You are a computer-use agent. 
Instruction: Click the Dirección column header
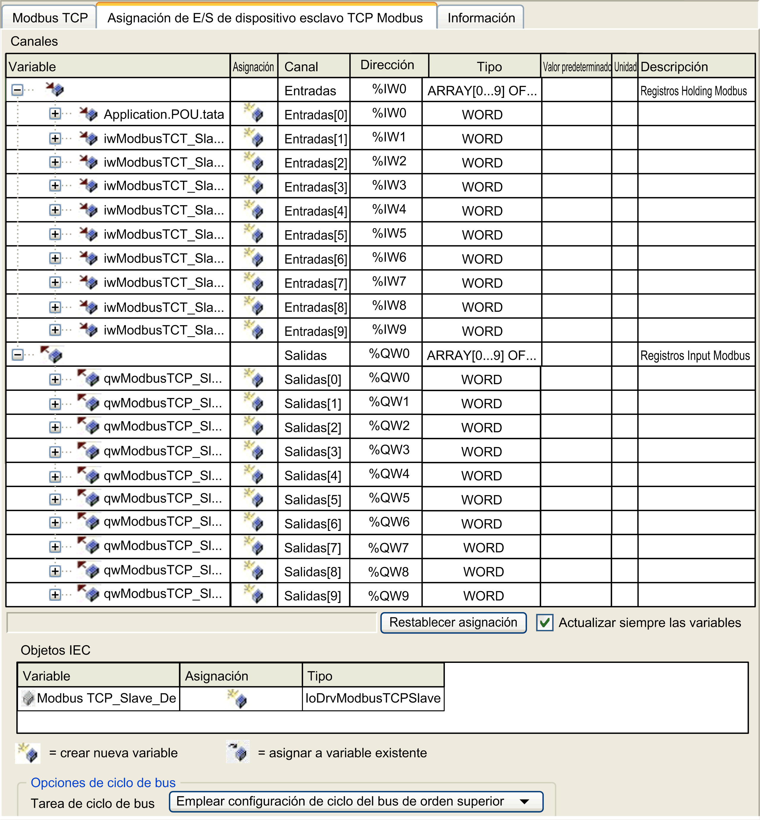389,65
